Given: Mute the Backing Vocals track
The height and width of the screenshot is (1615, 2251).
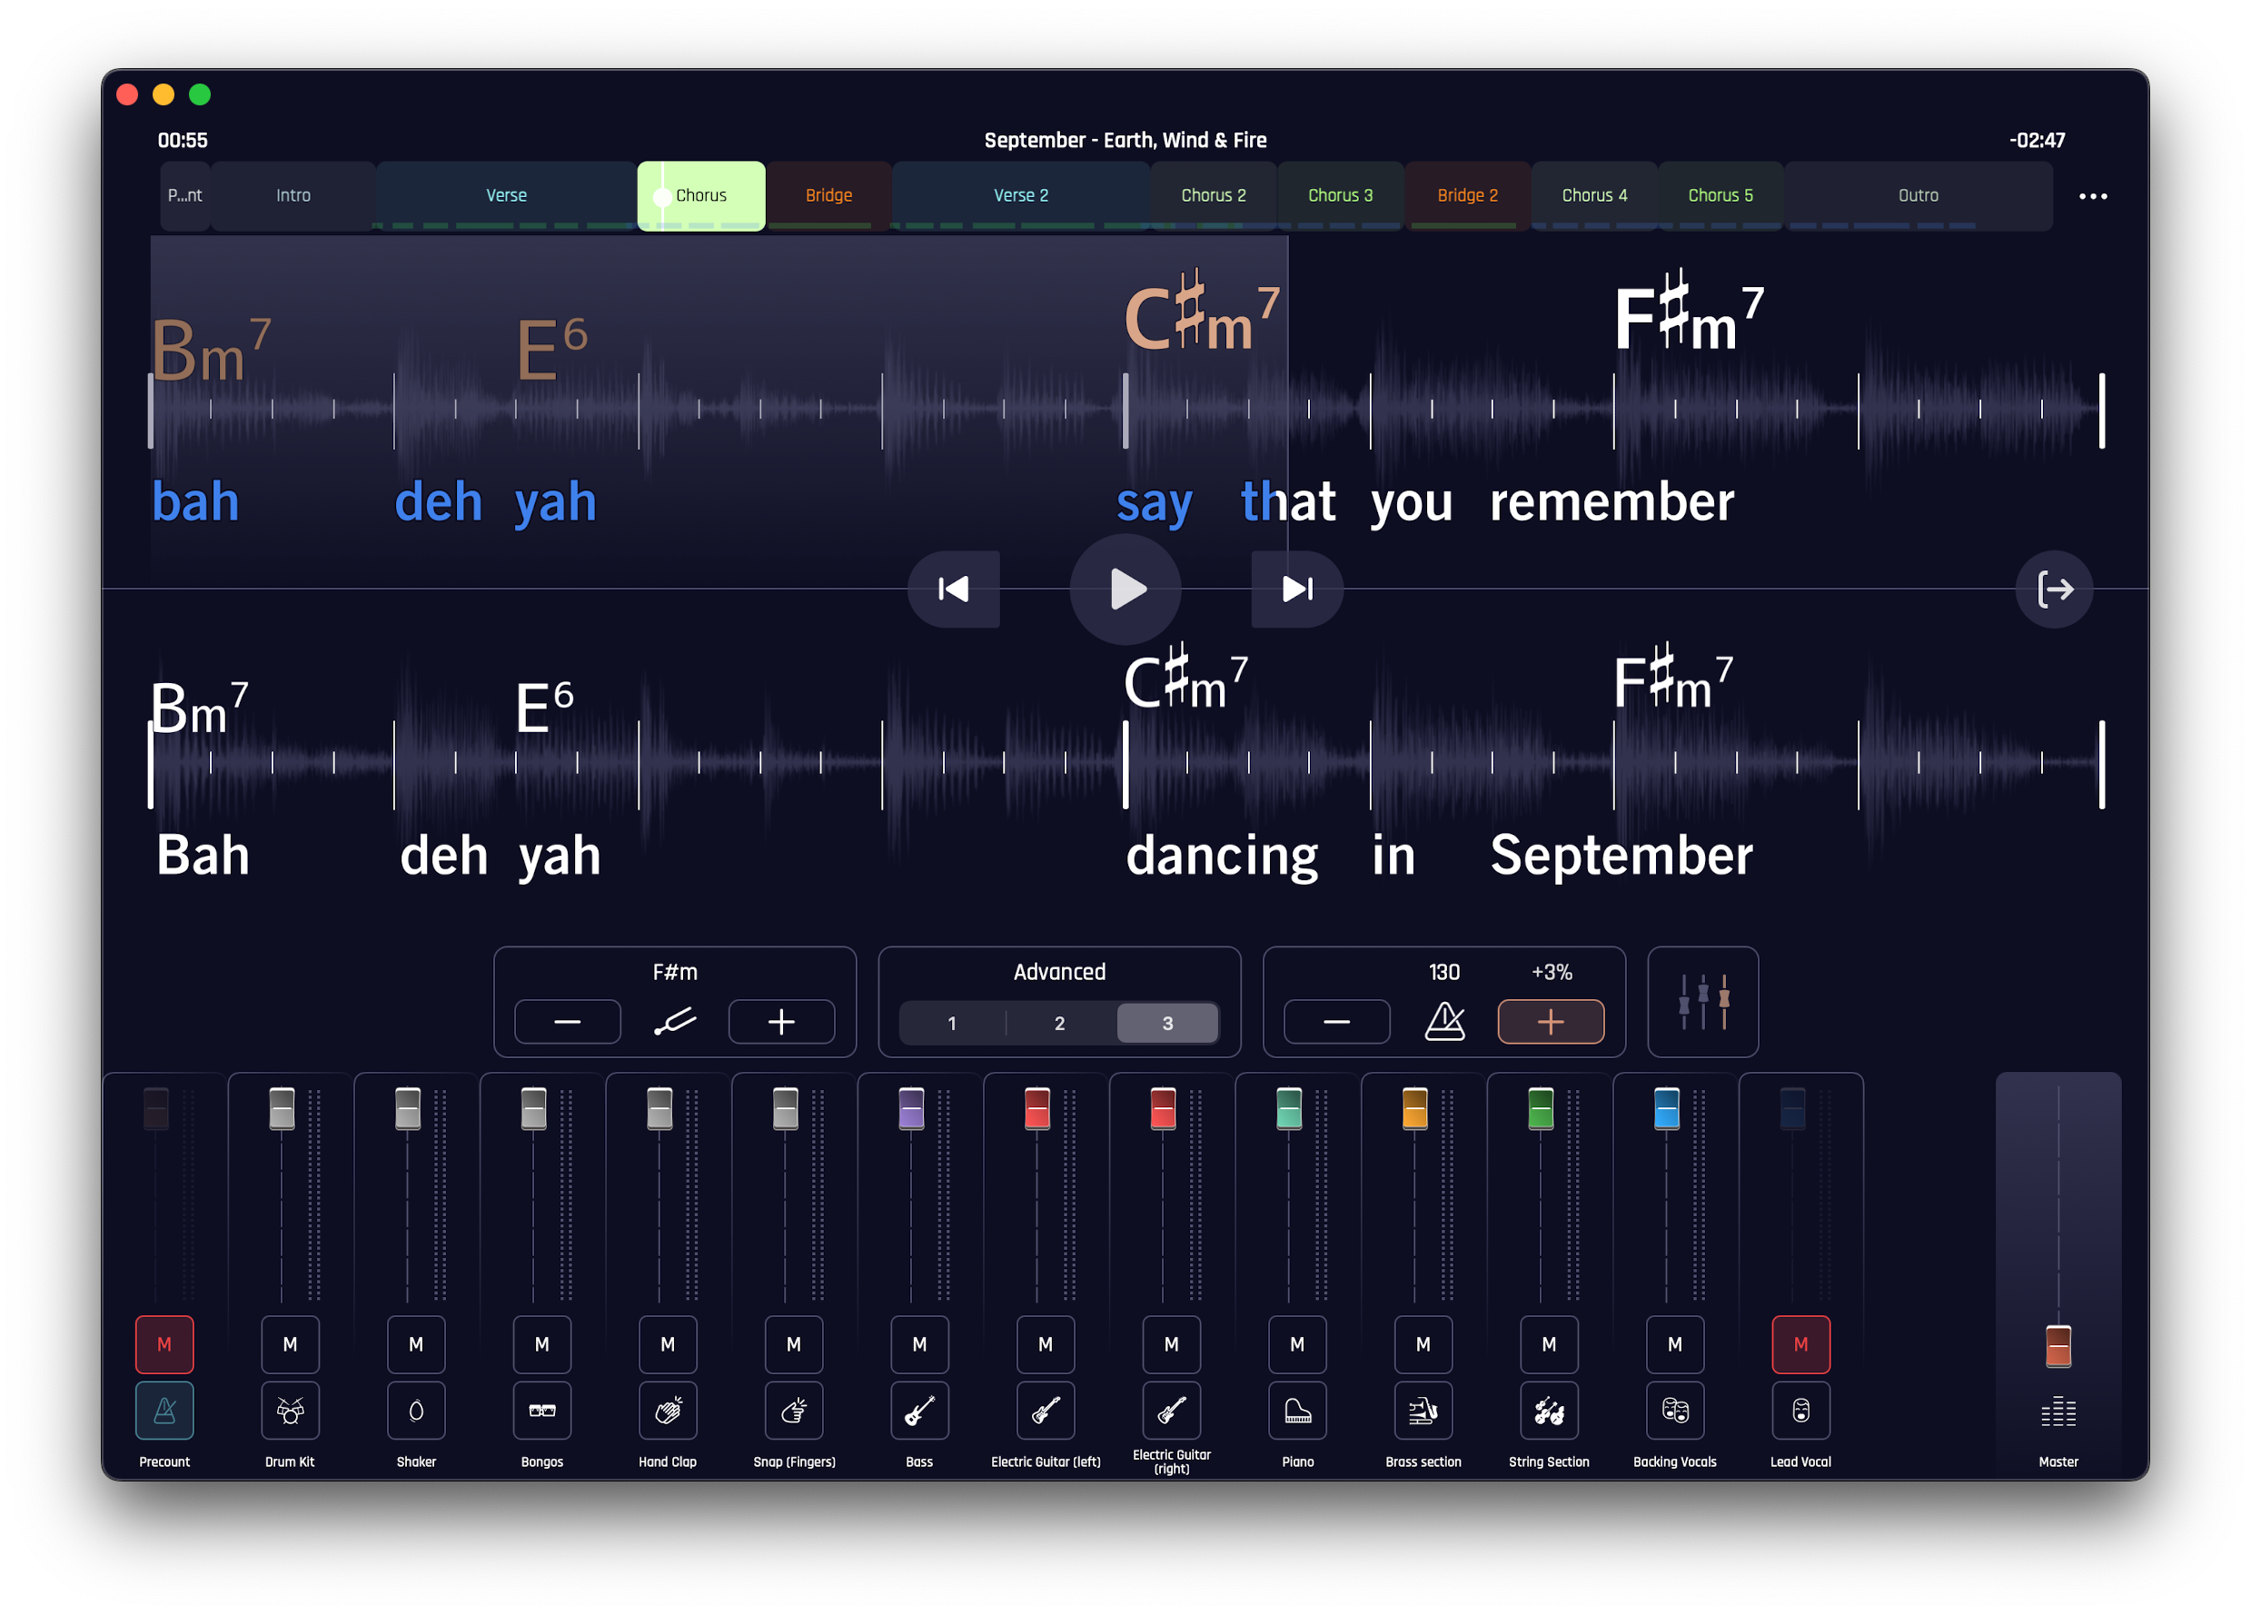Looking at the screenshot, I should pos(1674,1345).
